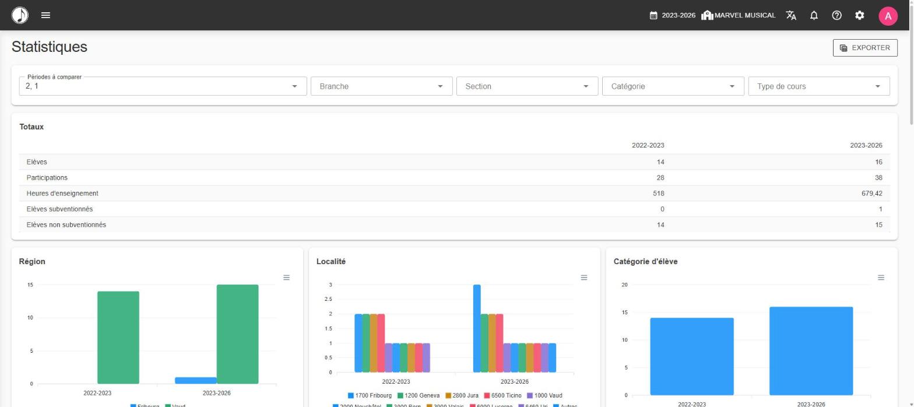Click the school building icon

click(x=707, y=15)
